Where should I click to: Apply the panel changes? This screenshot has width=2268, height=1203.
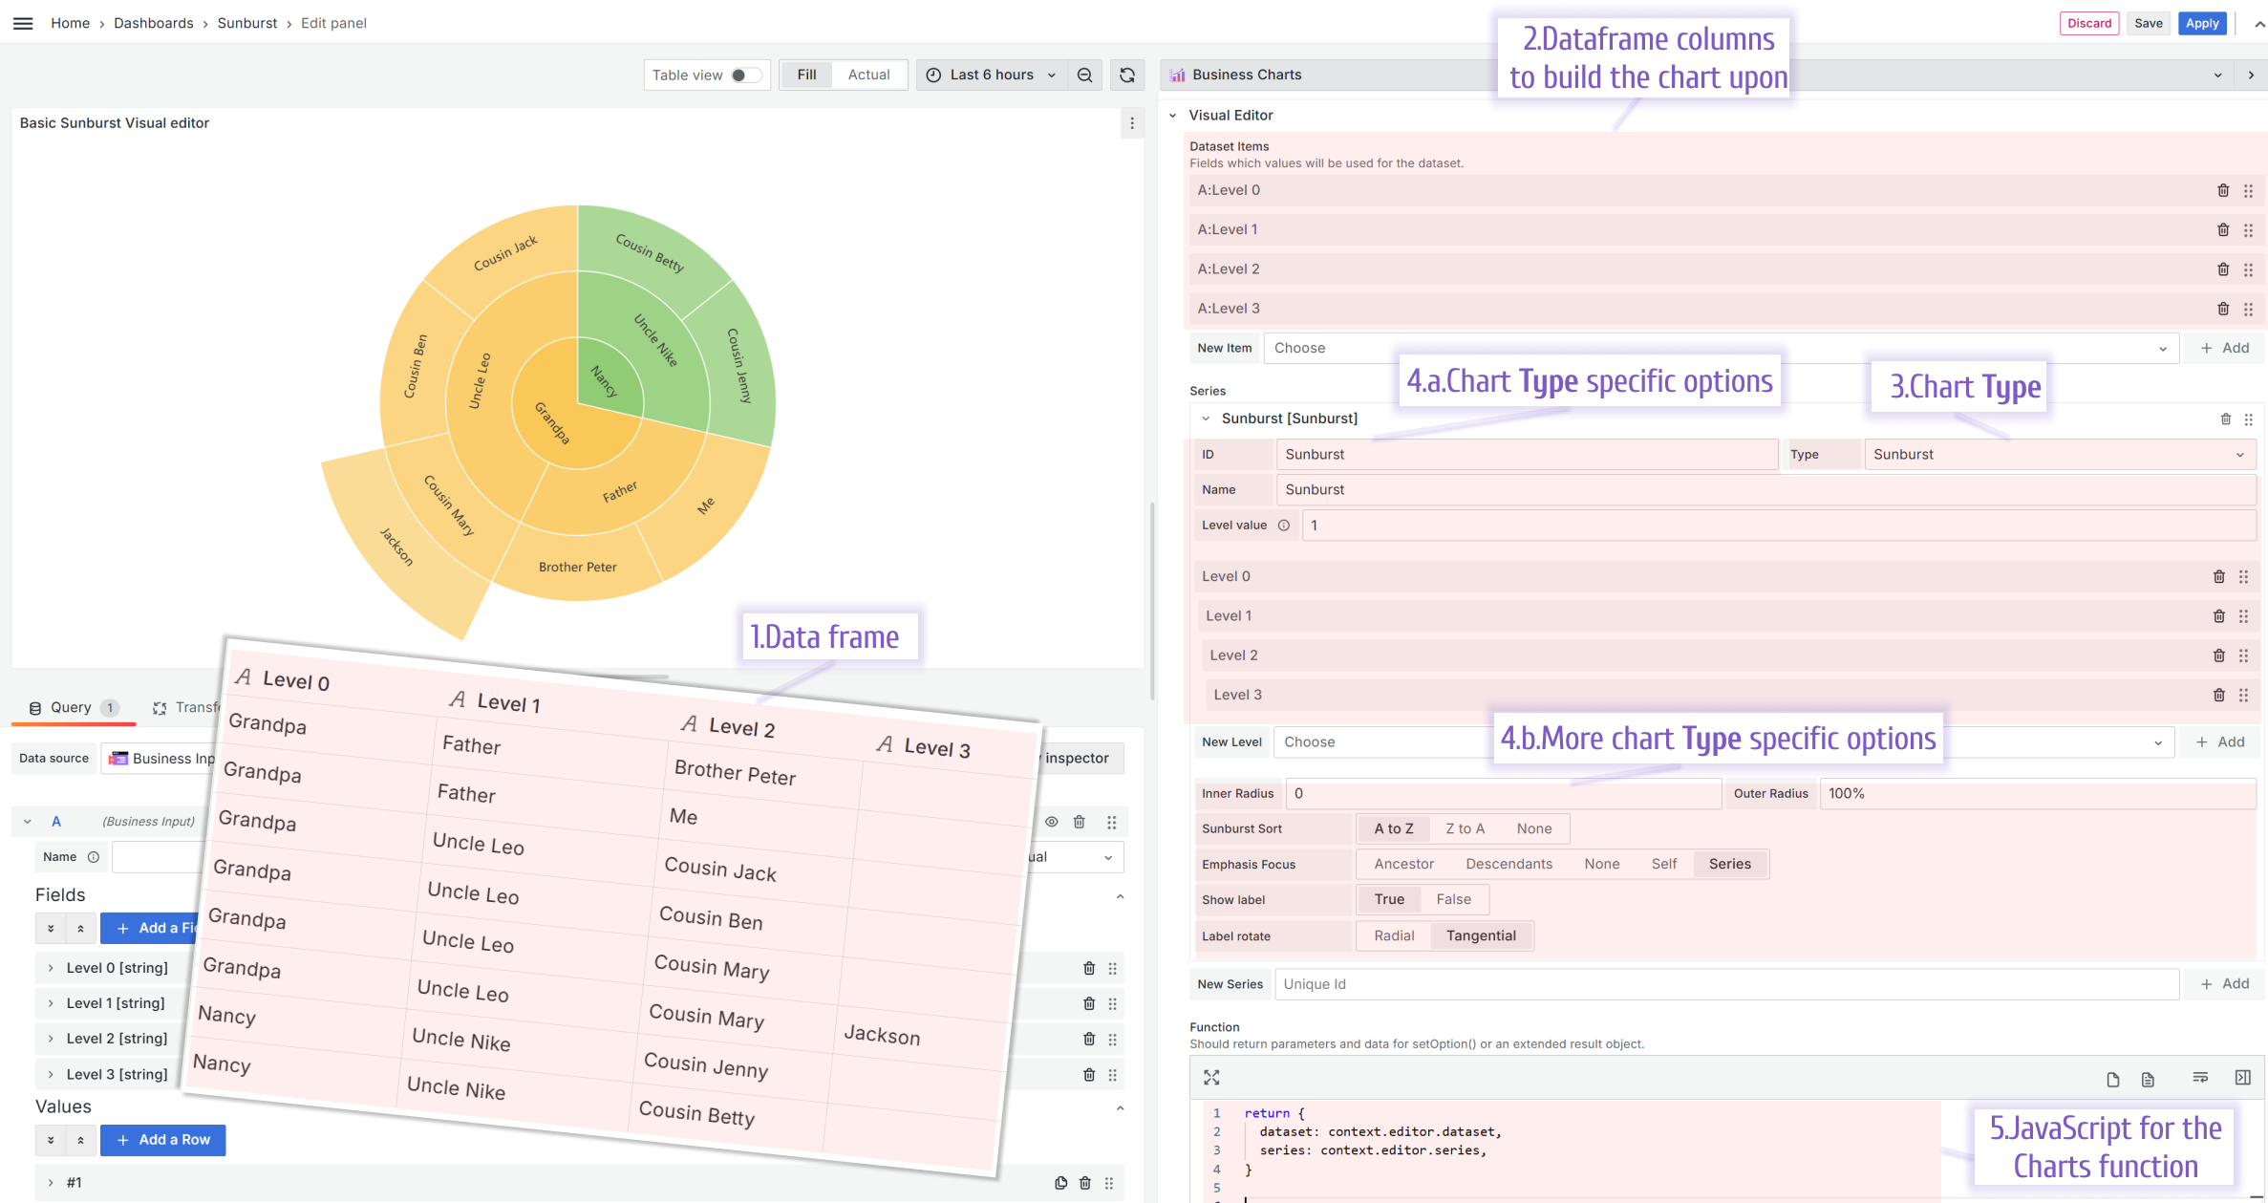click(2202, 23)
